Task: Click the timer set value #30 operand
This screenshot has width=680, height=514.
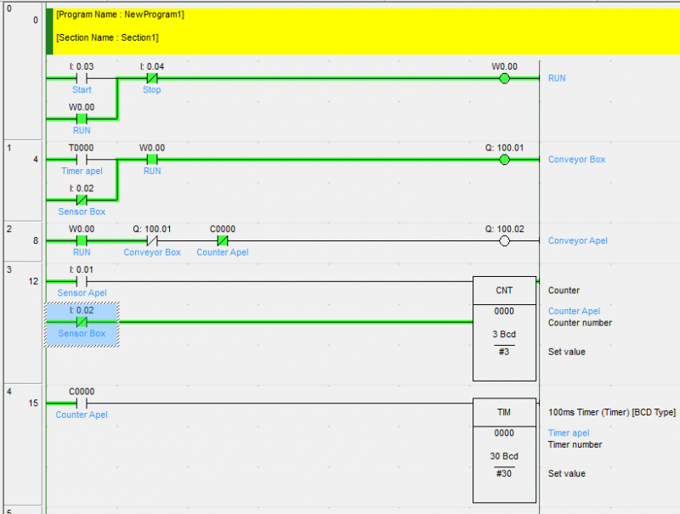Action: (x=503, y=473)
